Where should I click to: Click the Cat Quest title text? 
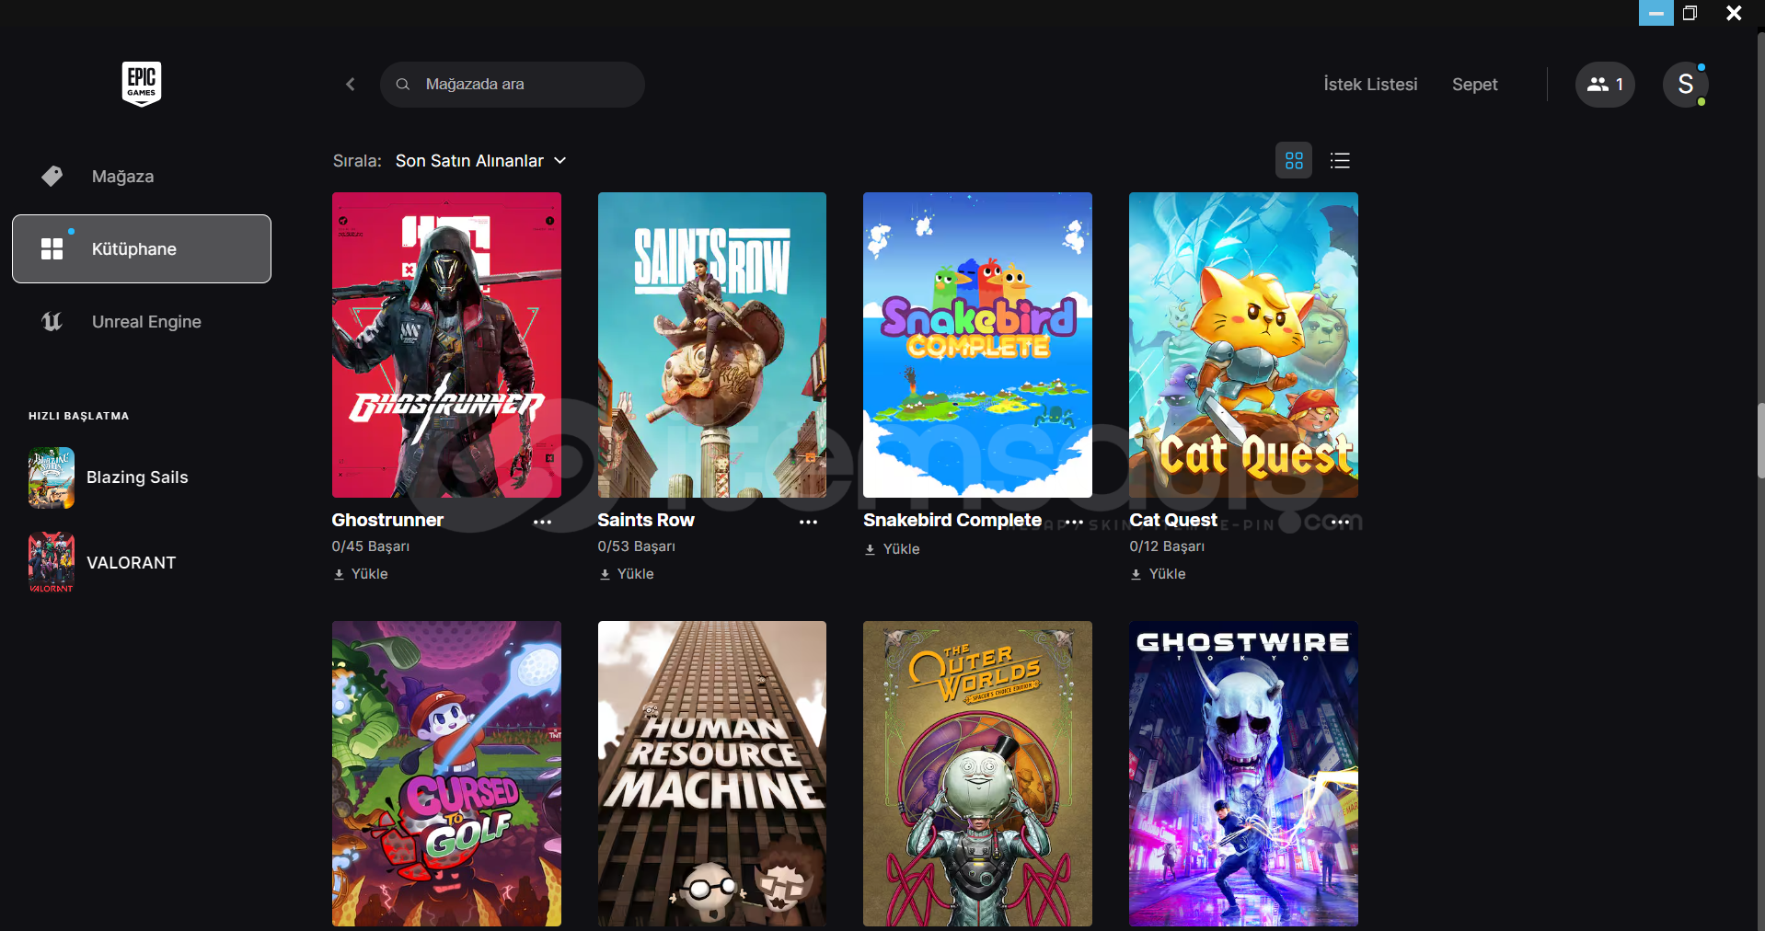coord(1173,521)
